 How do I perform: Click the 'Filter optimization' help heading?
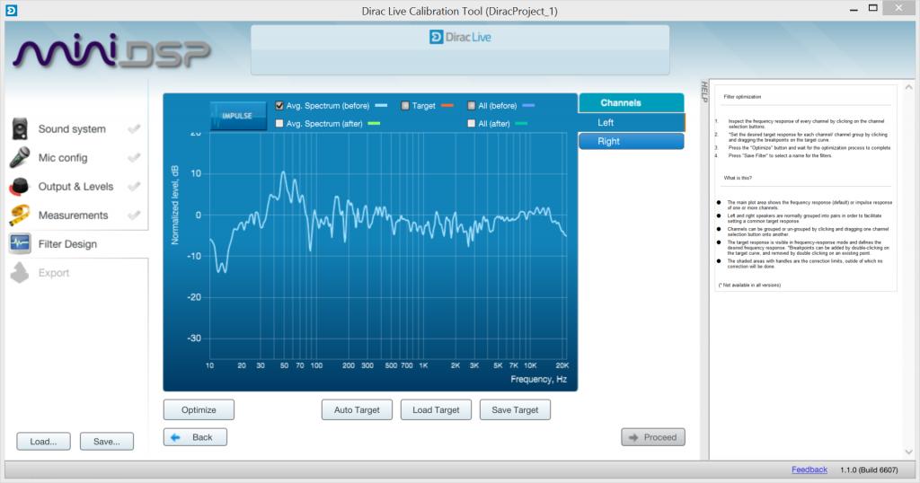click(x=742, y=97)
